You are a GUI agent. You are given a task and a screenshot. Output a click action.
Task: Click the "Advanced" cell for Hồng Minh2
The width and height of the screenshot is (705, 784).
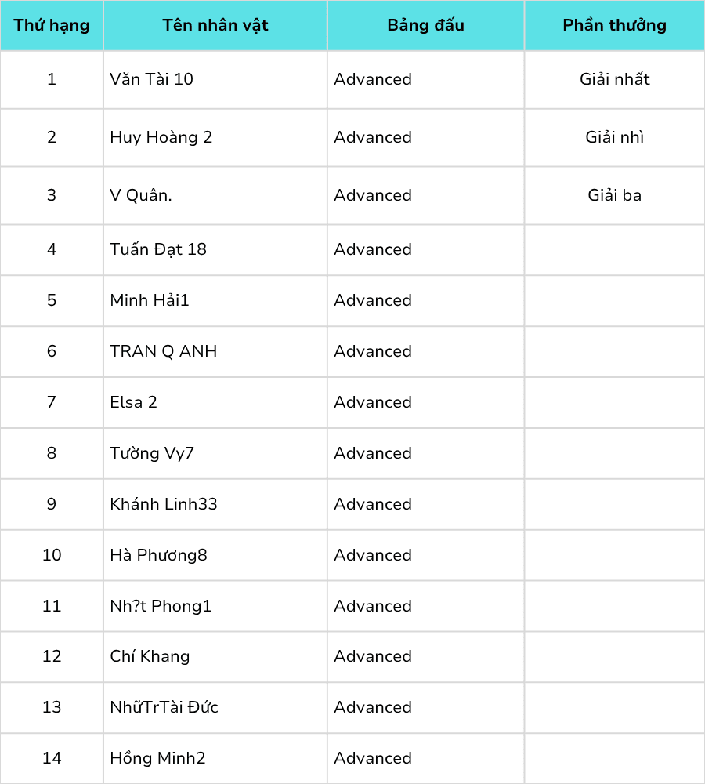[x=373, y=758]
